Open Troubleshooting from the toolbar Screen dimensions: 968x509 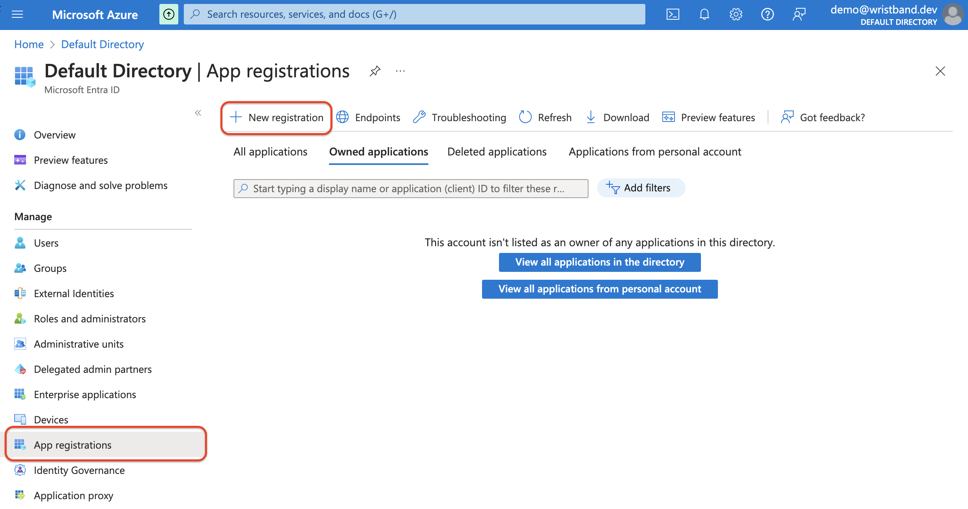(459, 118)
